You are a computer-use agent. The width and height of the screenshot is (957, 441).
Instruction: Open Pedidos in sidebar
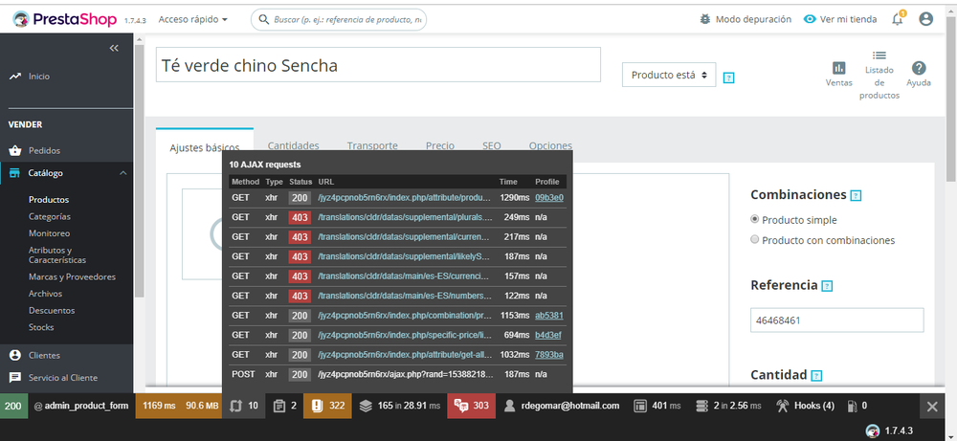point(44,150)
